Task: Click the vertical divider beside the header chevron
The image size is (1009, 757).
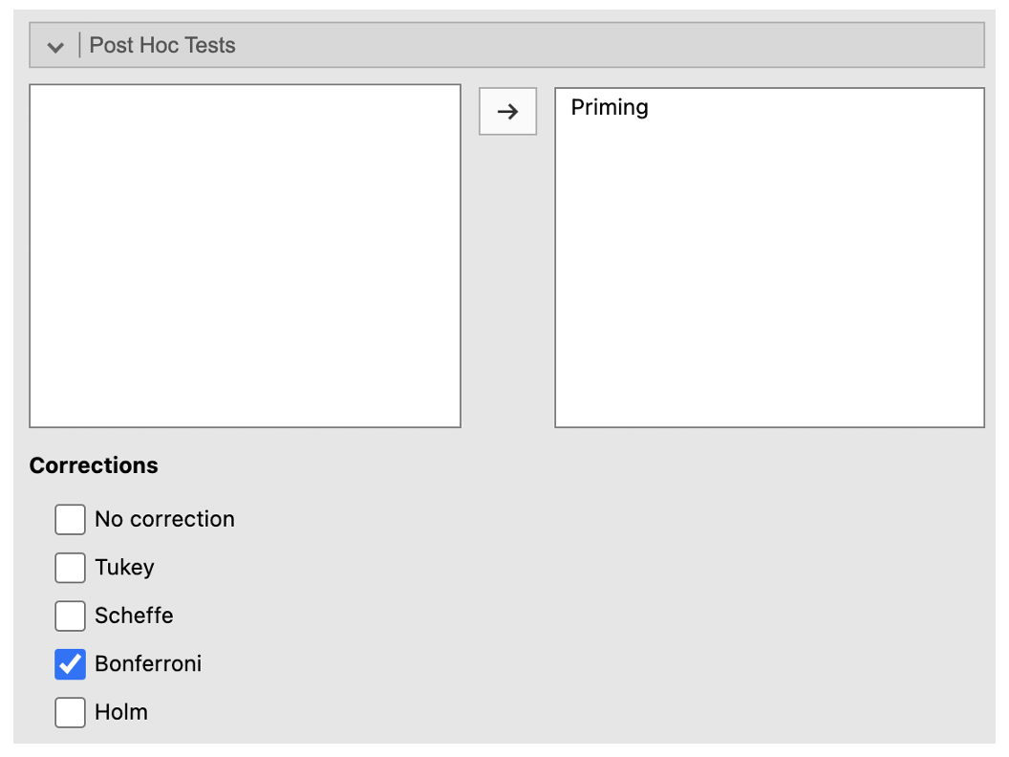Action: click(79, 45)
